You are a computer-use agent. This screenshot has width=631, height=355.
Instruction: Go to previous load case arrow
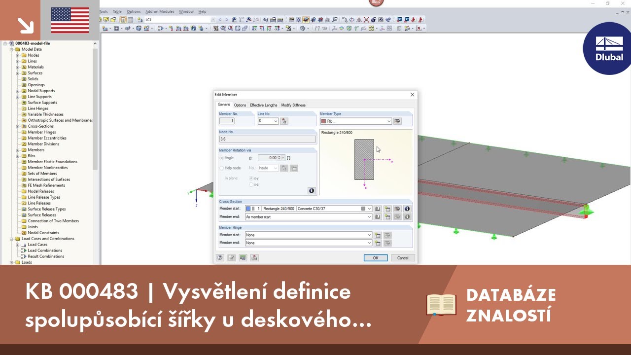click(220, 20)
